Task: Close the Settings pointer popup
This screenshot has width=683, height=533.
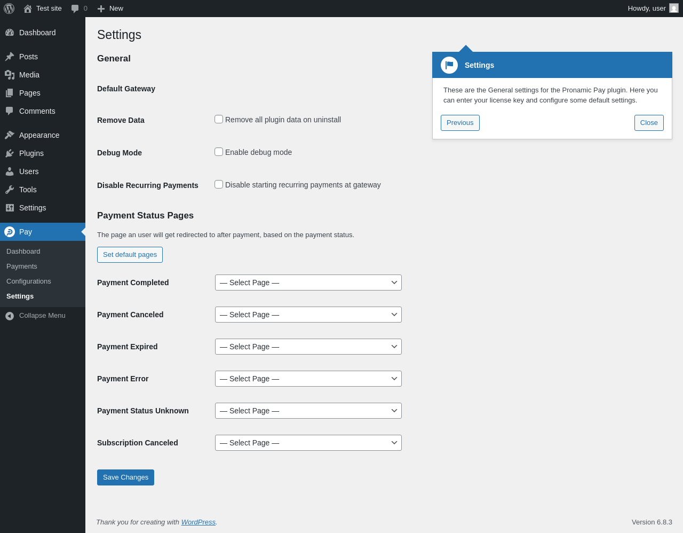Action: 649,123
